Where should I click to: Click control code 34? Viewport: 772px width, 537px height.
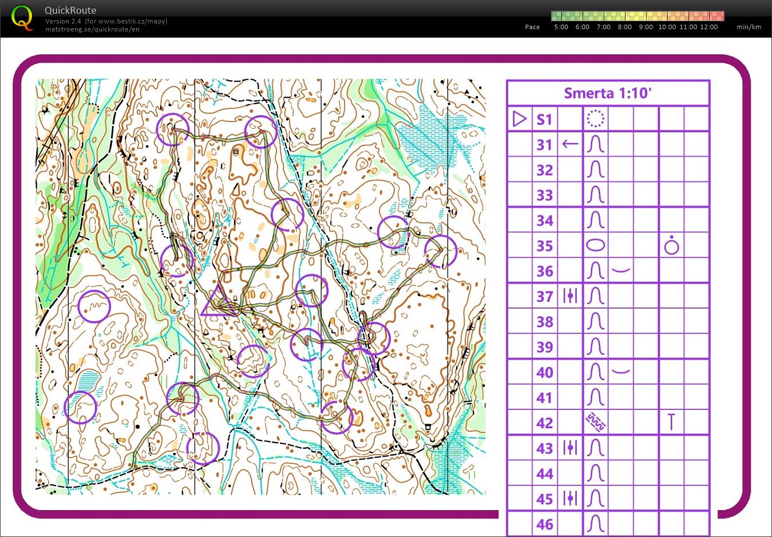545,220
